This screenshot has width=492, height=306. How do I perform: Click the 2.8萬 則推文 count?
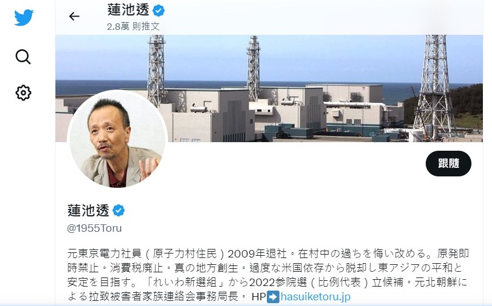point(133,26)
